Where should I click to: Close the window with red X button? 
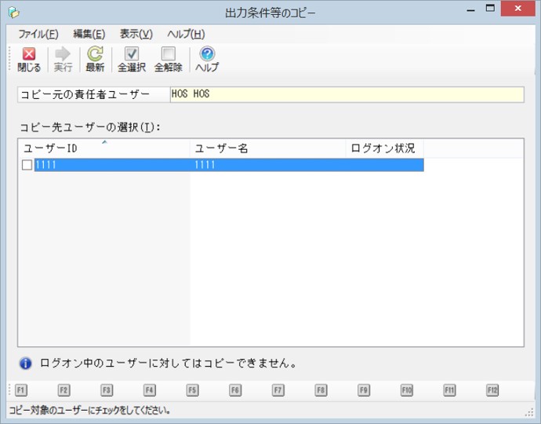pos(518,9)
